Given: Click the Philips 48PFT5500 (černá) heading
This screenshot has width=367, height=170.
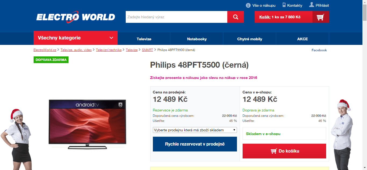Looking at the screenshot, I should coord(199,65).
